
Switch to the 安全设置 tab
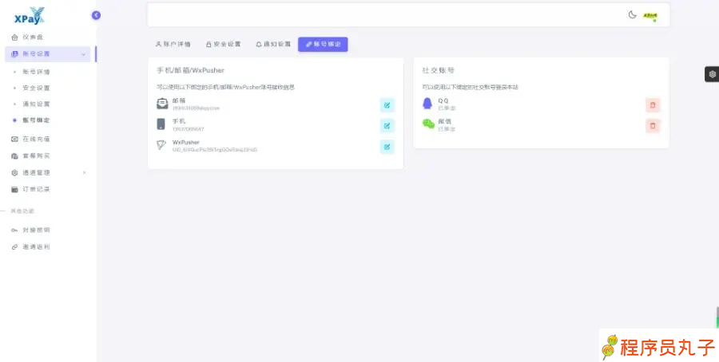click(x=224, y=45)
